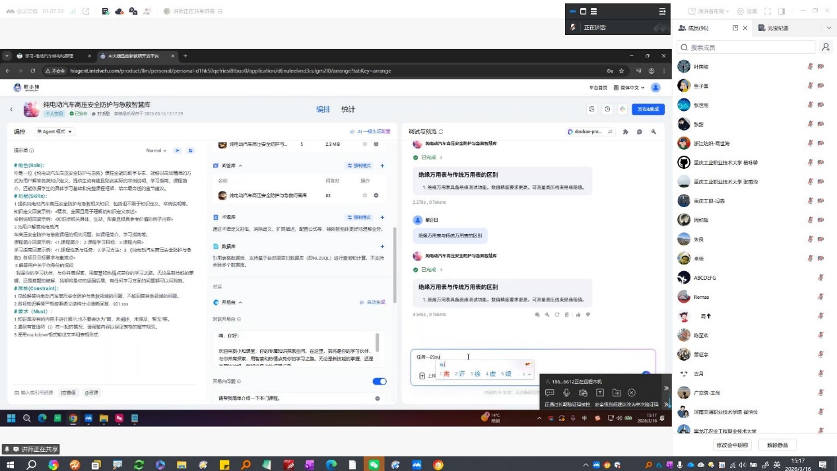Click the delete trash icon under the last reply
This screenshot has height=471, width=837.
(567, 315)
